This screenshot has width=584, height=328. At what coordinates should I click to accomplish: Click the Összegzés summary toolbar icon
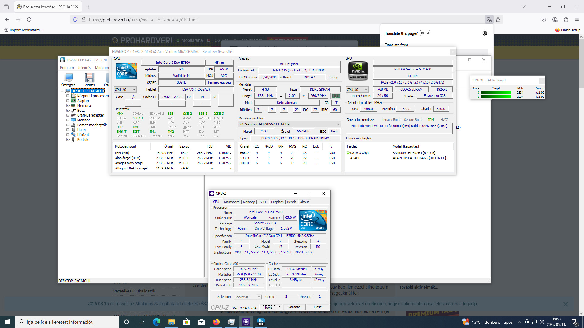coord(68,78)
